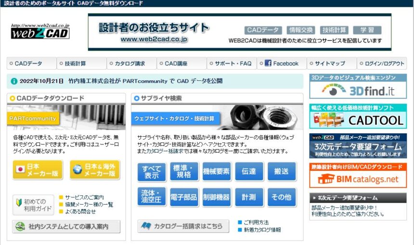This screenshot has width=414, height=245.
Task: Click the 3Dfind.it gauge icon
Action: [333, 90]
